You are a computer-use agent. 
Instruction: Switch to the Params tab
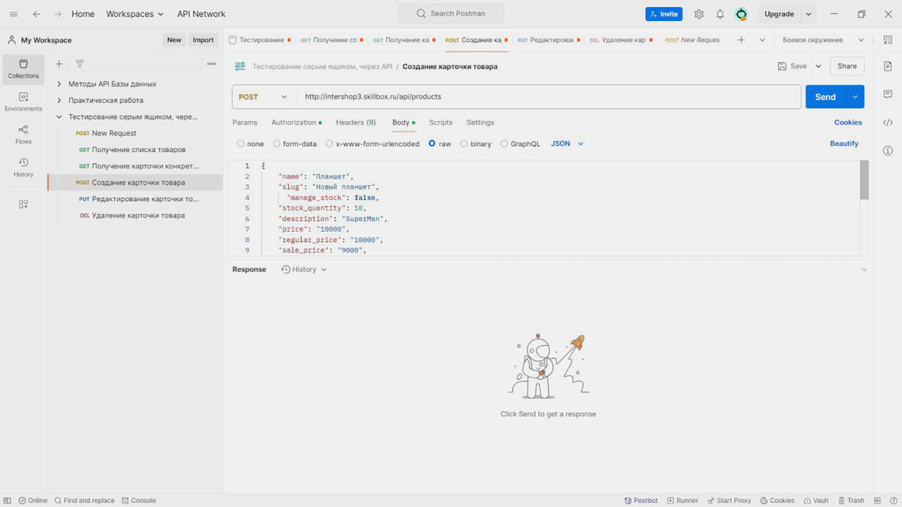(x=245, y=122)
